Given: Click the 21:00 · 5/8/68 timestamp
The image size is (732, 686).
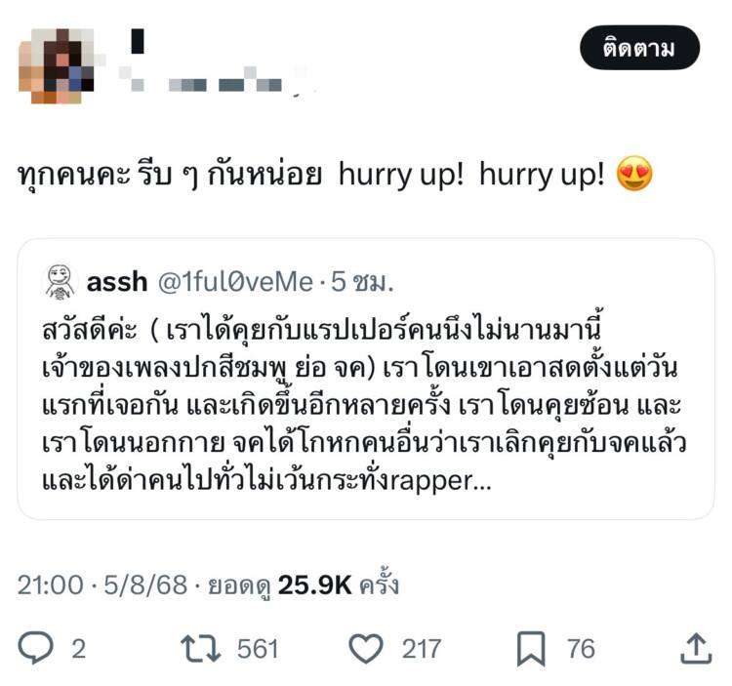Looking at the screenshot, I should (102, 585).
